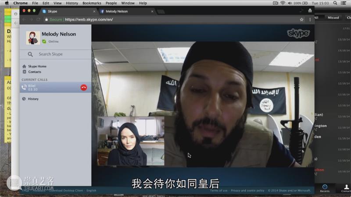The width and height of the screenshot is (351, 197).
Task: Click the Search Skype field
Action: click(x=55, y=54)
